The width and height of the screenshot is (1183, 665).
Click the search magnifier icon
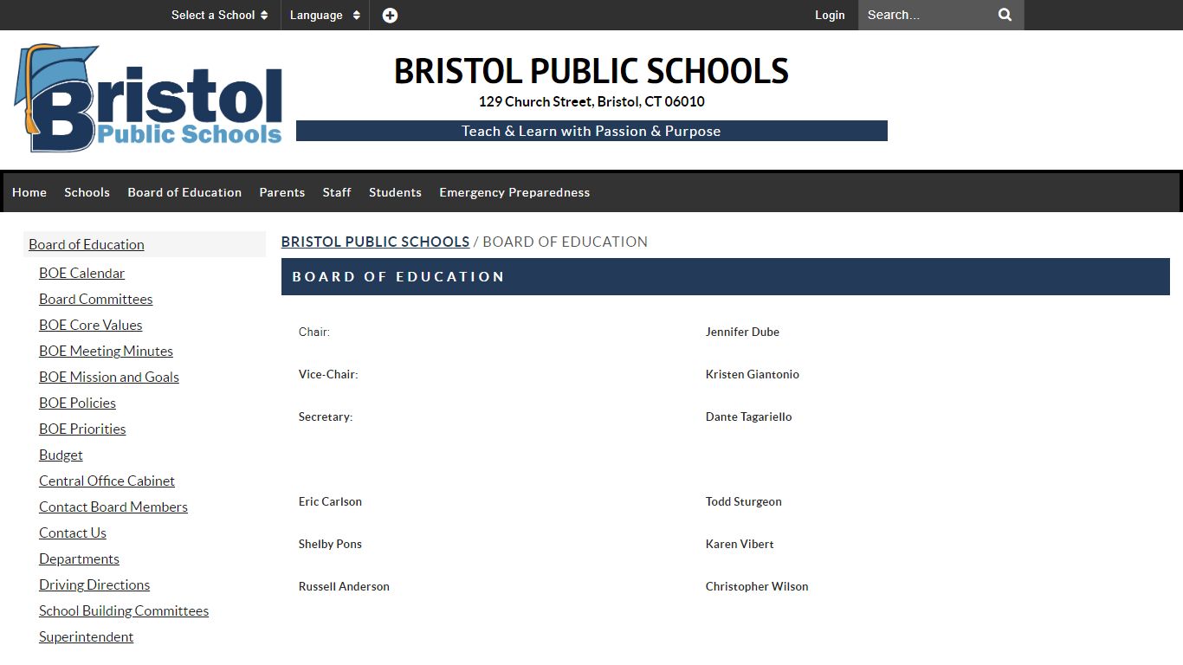pyautogui.click(x=1005, y=15)
